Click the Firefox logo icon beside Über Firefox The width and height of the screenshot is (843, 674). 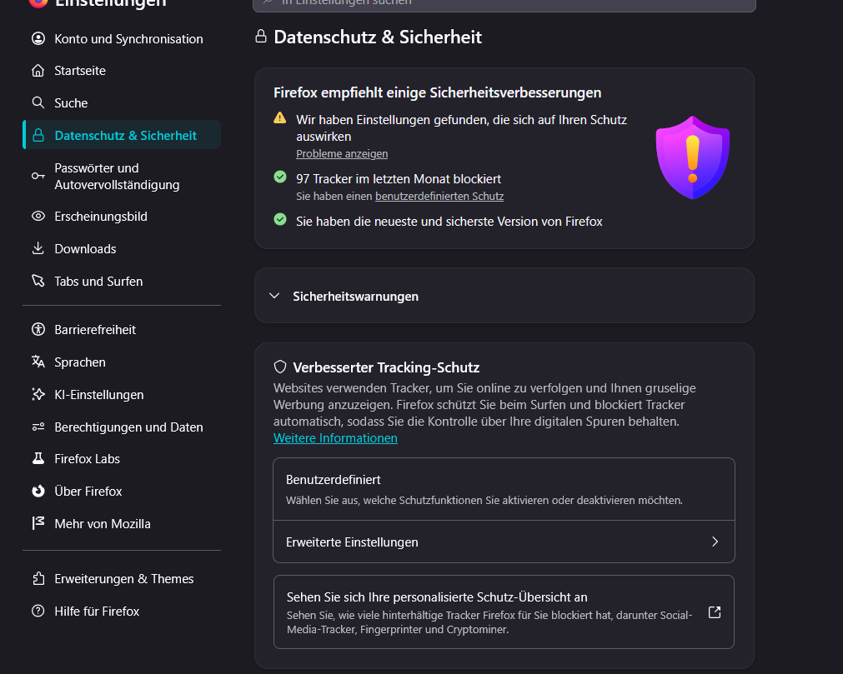point(38,491)
